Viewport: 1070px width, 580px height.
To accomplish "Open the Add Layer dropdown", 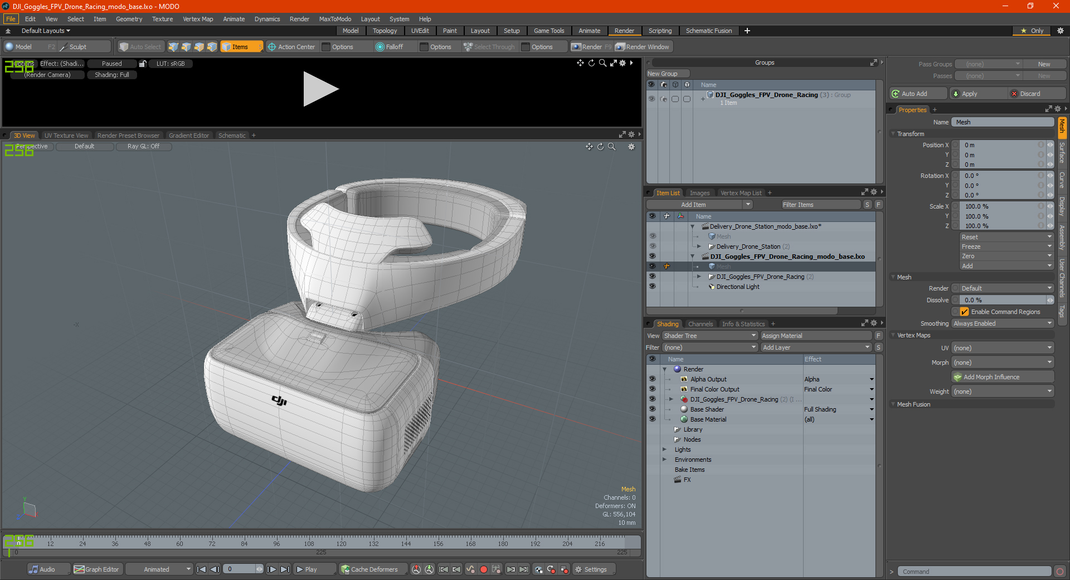I will (x=816, y=347).
